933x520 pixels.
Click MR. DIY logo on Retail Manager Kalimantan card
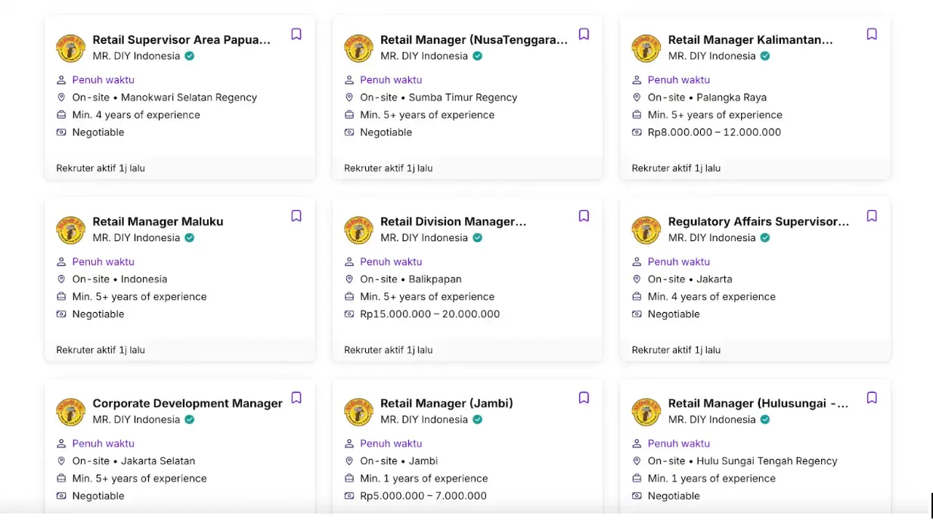coord(646,48)
